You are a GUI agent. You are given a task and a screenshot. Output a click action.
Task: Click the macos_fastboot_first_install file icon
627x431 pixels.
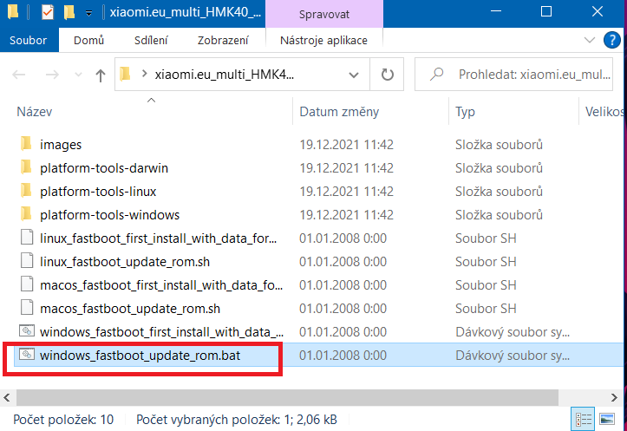(27, 284)
